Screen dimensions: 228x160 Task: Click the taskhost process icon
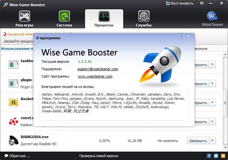point(14,64)
